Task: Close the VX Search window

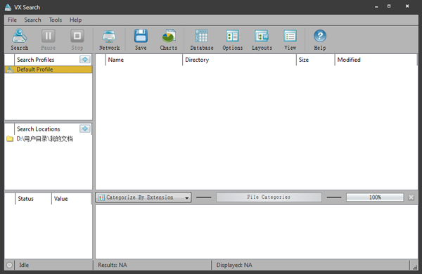Action: point(407,6)
